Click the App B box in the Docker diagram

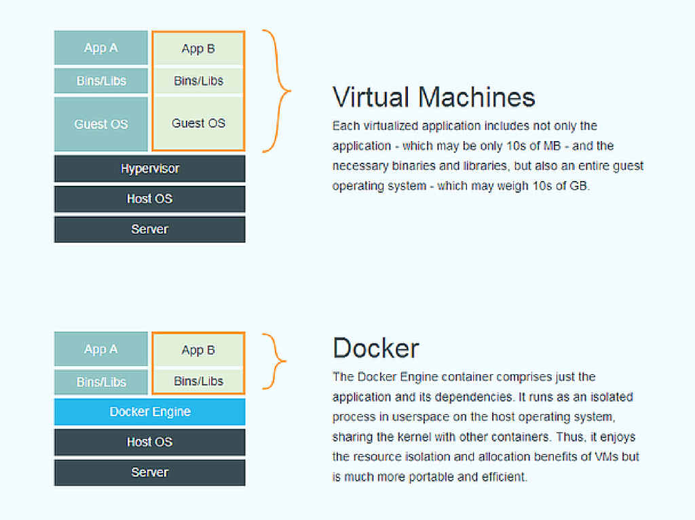pyautogui.click(x=198, y=350)
